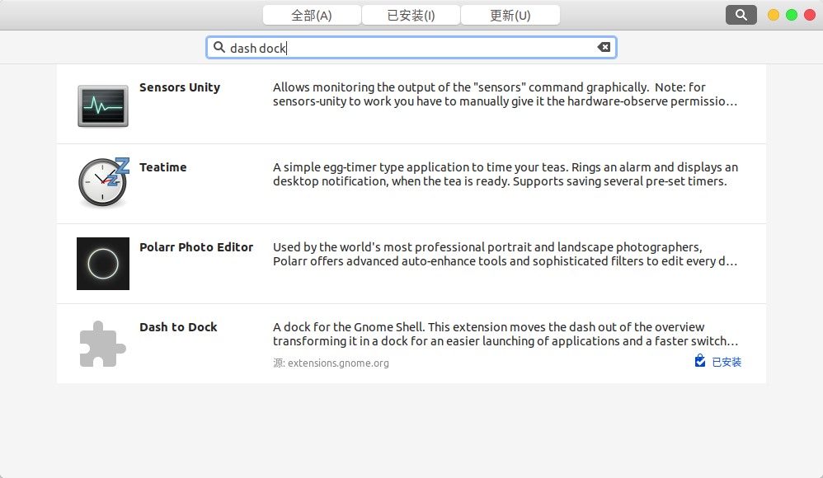Click the "dash dock" search input field
The image size is (823, 478).
[411, 48]
